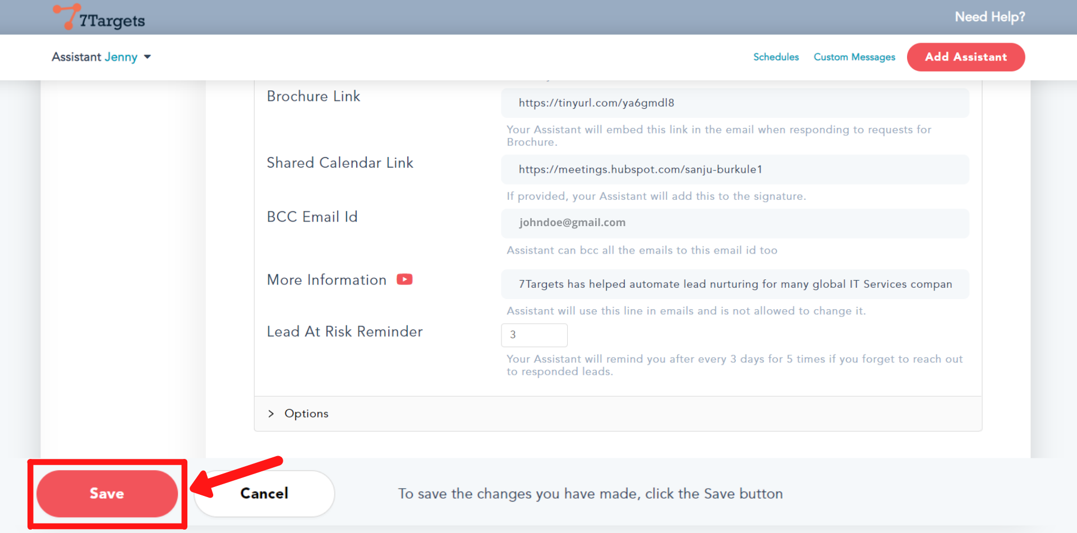Viewport: 1077px width, 533px height.
Task: Click the Shared Calendar Link label
Action: [x=340, y=163]
